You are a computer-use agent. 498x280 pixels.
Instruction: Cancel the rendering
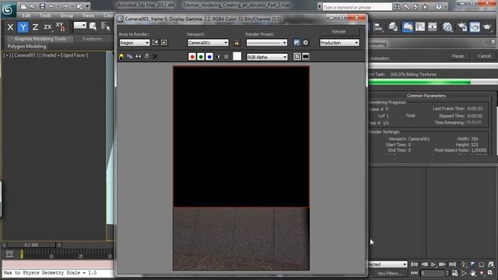484,56
